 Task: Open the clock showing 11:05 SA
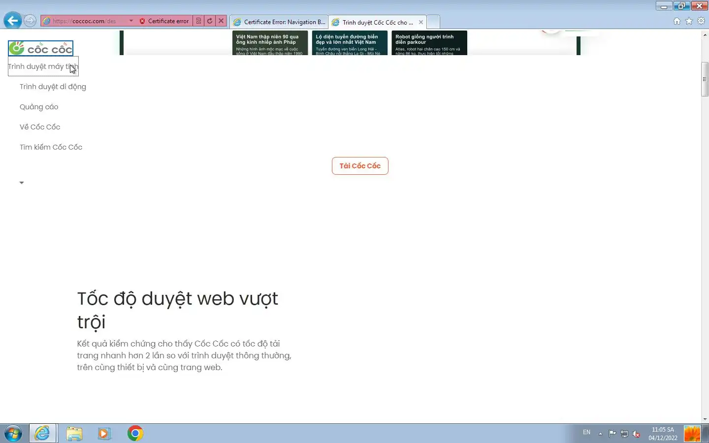tap(663, 434)
